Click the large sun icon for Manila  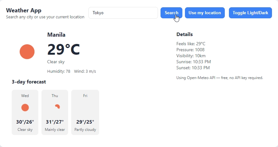(x=27, y=52)
